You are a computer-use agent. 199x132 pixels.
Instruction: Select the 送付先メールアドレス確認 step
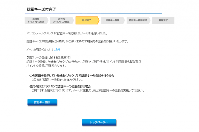click(x=62, y=20)
